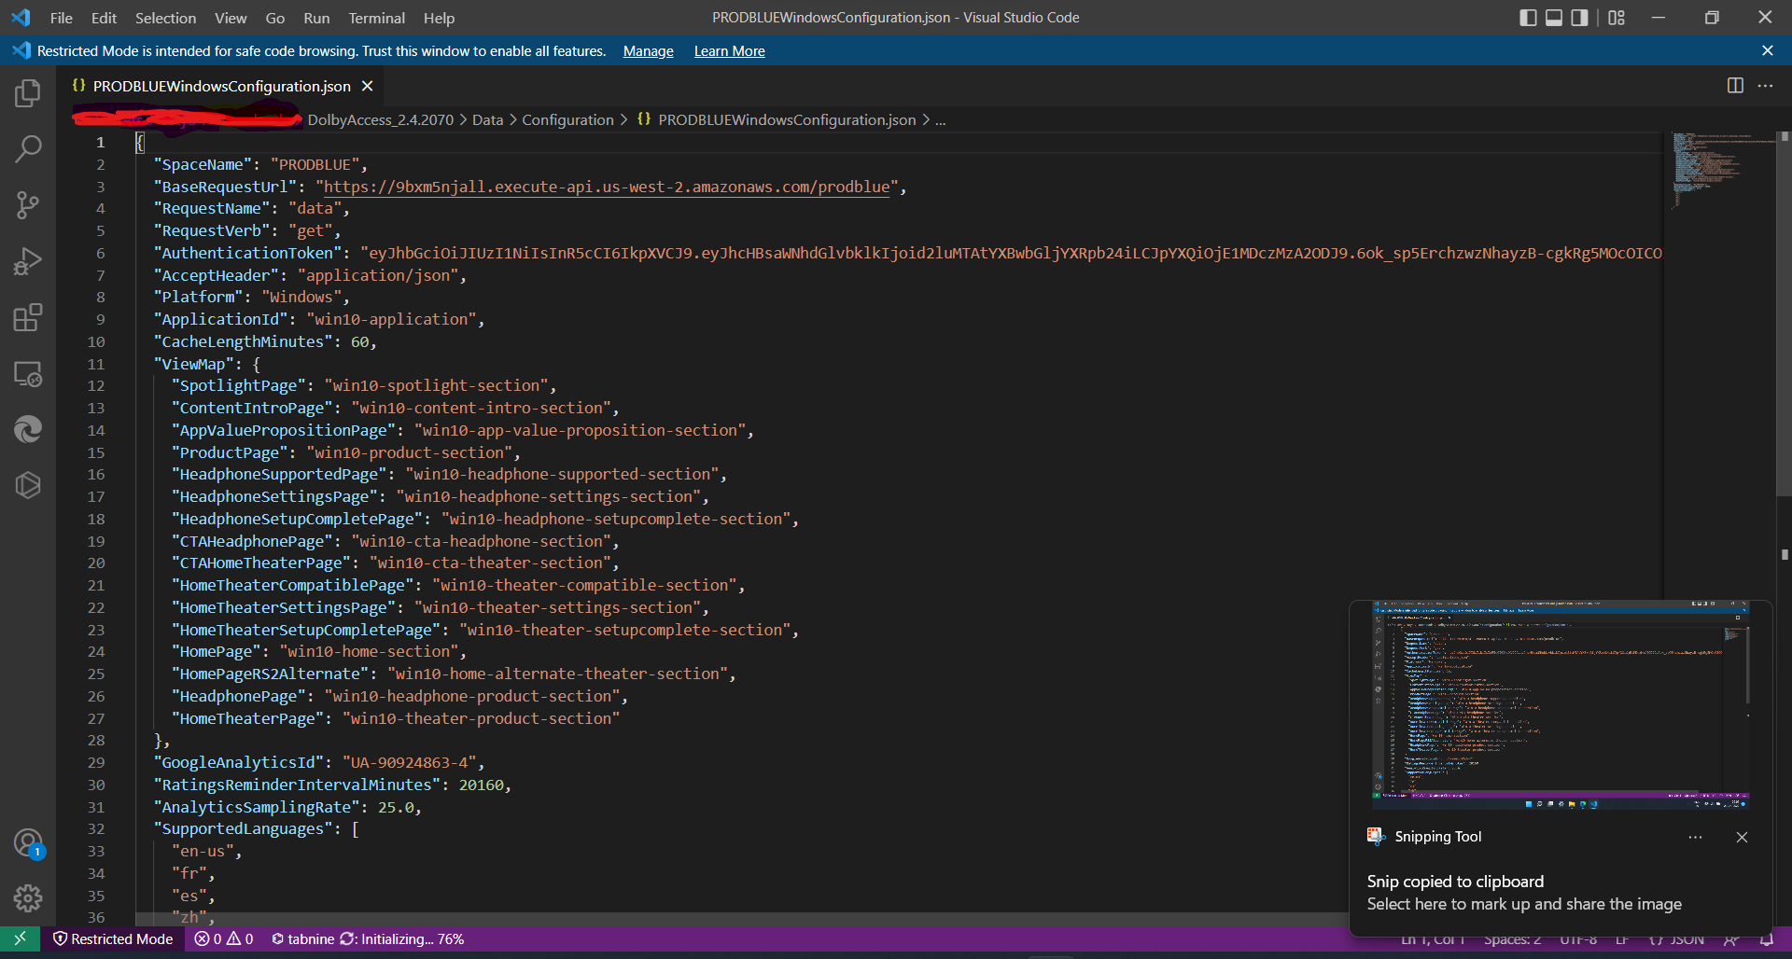Click the Configuration breadcrumb segment
The image size is (1792, 959).
(x=567, y=119)
